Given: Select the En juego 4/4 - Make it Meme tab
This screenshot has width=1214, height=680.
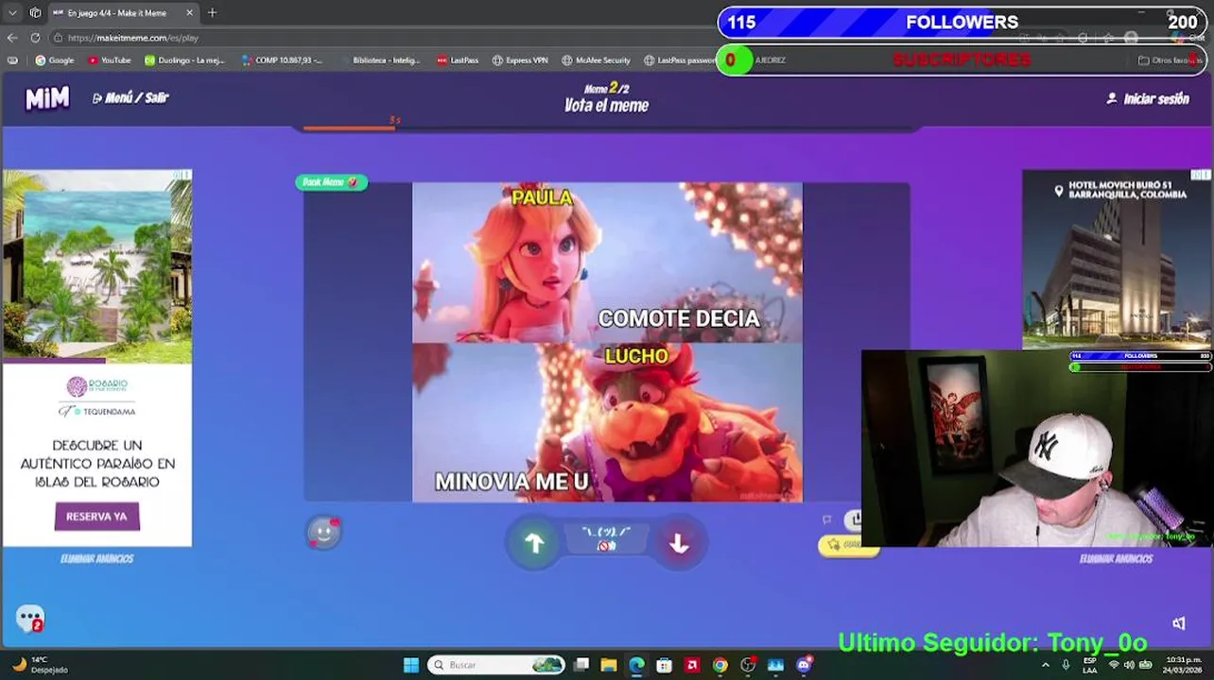Looking at the screenshot, I should click(124, 13).
